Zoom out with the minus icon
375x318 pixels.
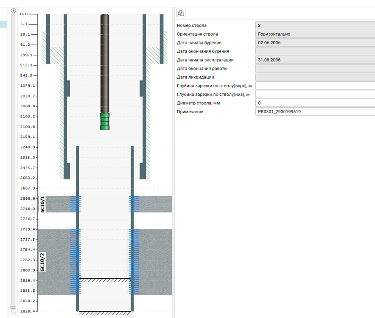point(13,313)
